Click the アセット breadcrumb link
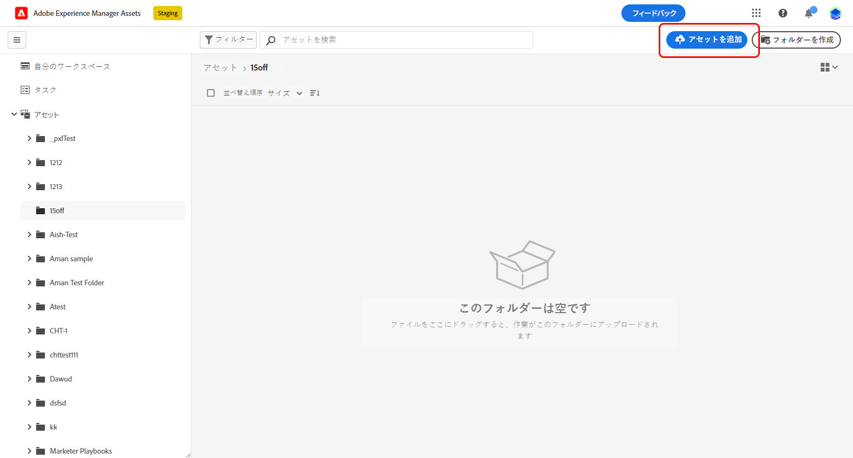 (x=220, y=68)
